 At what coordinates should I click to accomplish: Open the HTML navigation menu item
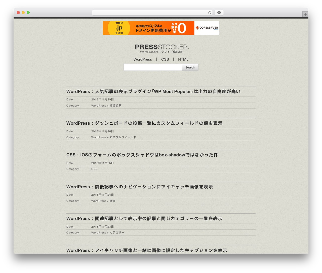pos(183,59)
